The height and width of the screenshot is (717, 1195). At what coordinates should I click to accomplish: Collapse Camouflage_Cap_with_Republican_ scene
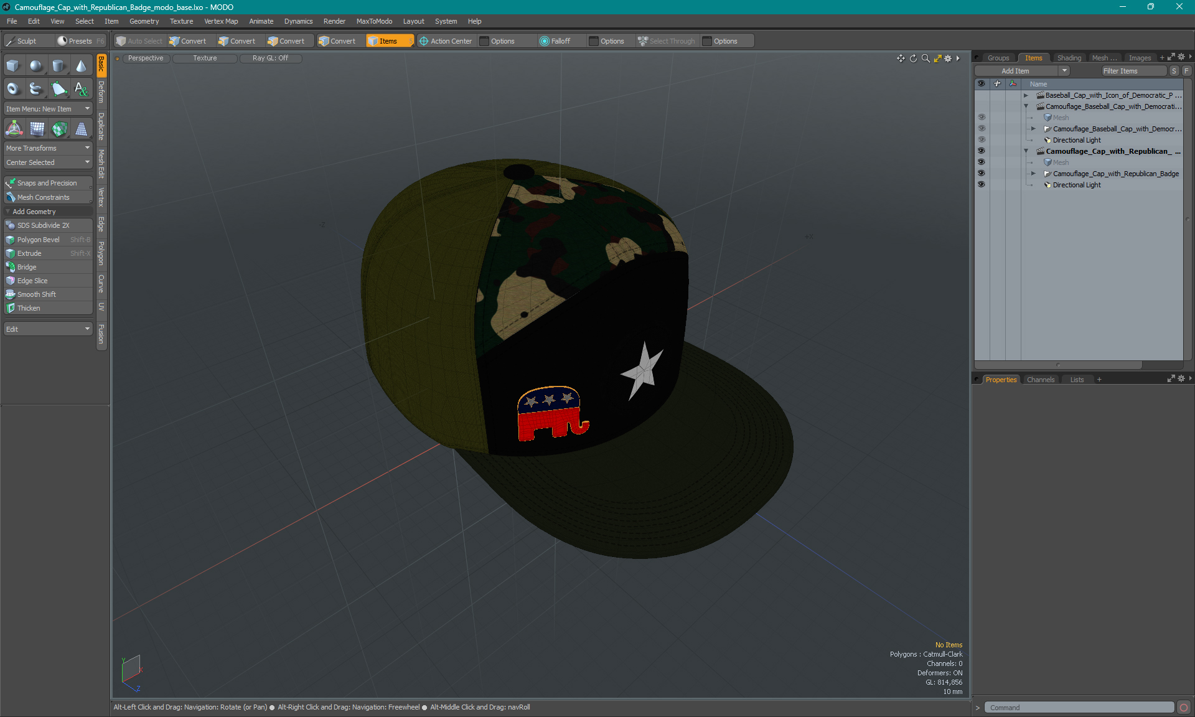coord(1026,151)
